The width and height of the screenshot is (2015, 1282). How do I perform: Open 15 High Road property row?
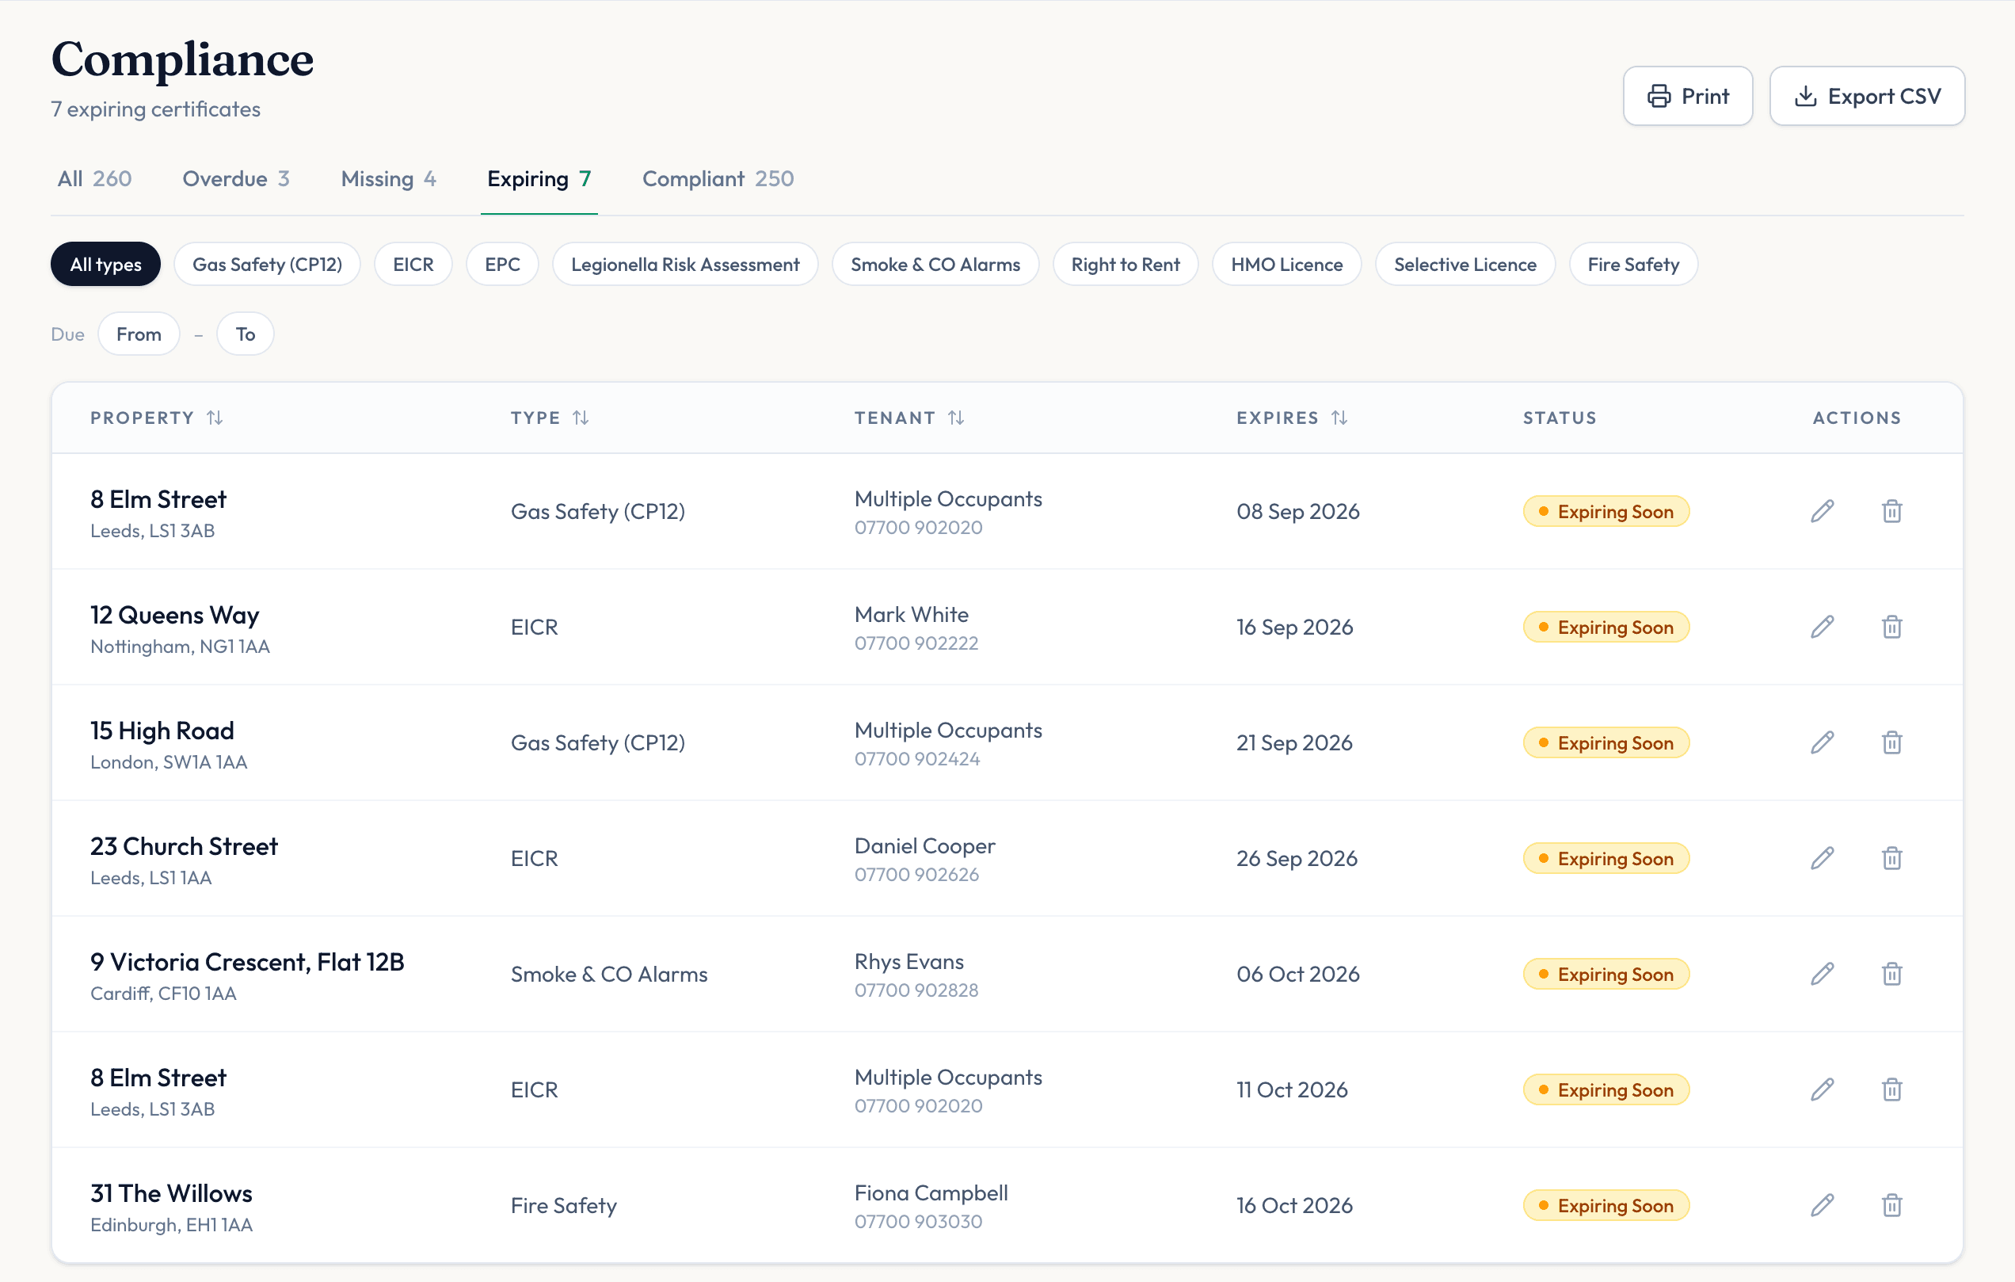[x=1007, y=742]
